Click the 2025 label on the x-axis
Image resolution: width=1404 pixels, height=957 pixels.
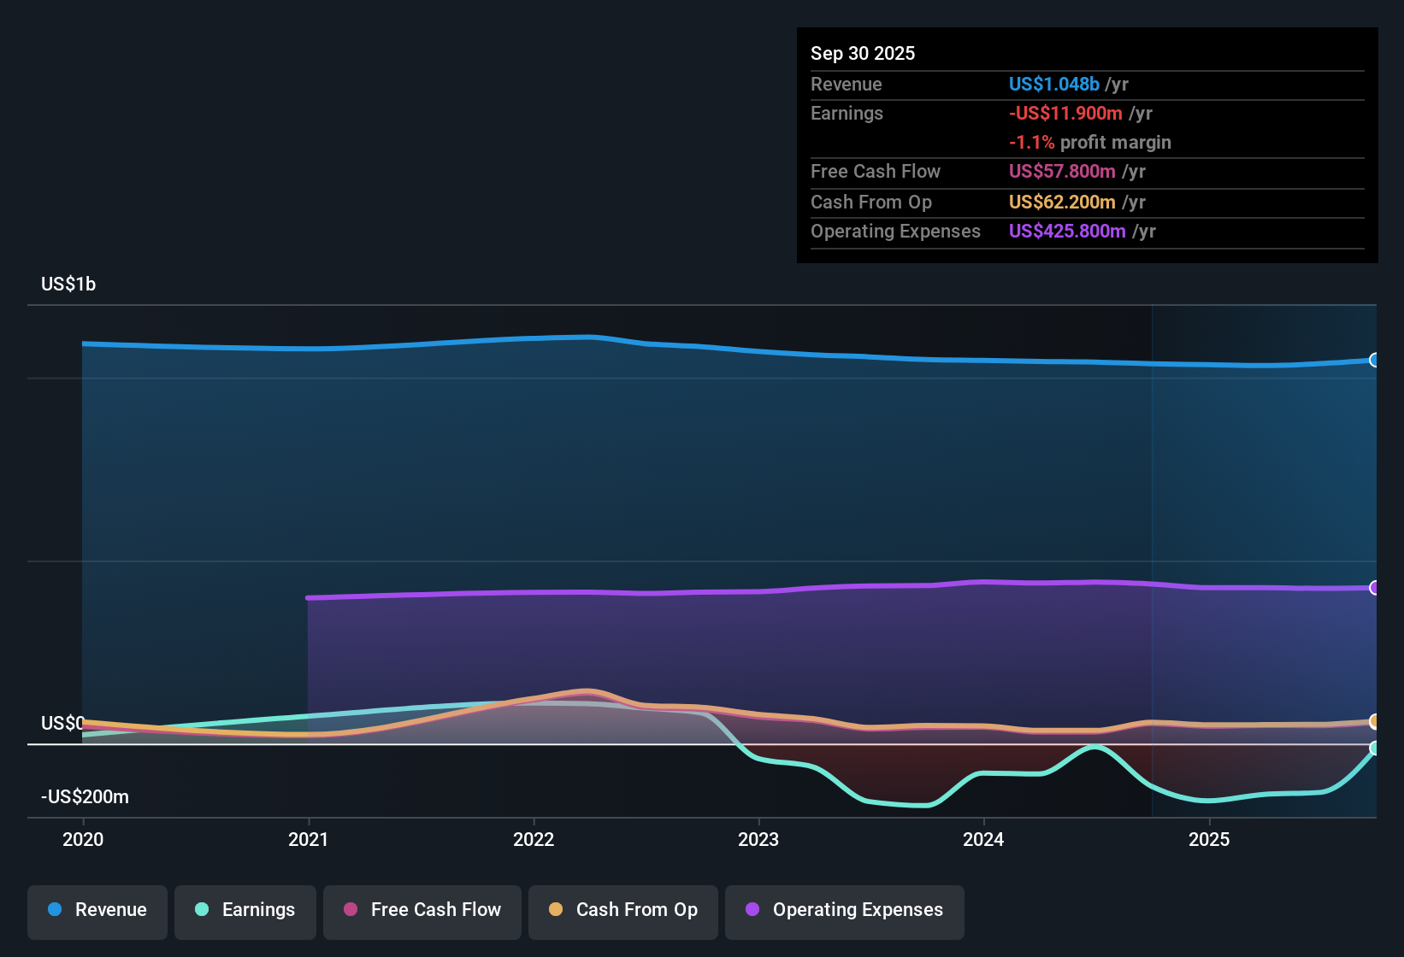[1210, 840]
